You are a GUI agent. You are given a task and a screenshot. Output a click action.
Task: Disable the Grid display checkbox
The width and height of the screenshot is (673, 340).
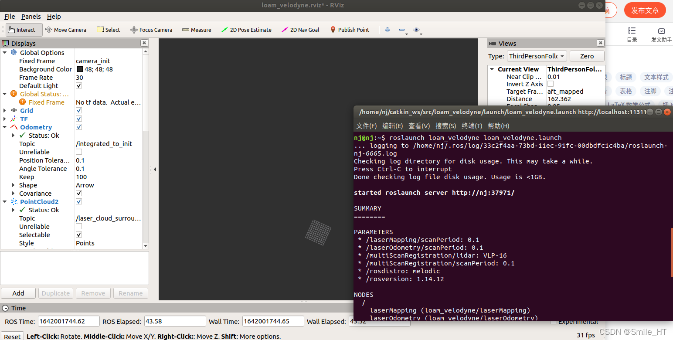(79, 110)
